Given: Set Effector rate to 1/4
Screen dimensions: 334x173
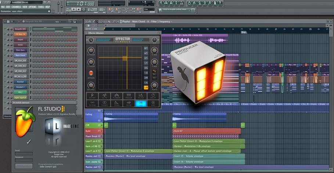Looking at the screenshot, I should [x=146, y=82].
